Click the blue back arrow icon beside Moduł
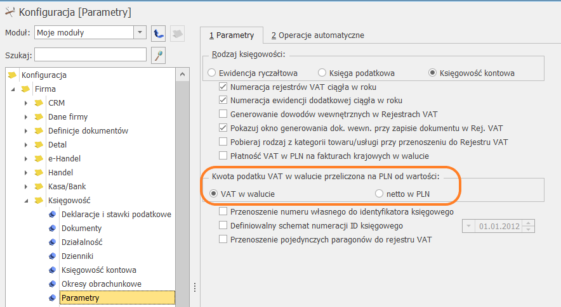This screenshot has height=307, width=561. pos(158,34)
